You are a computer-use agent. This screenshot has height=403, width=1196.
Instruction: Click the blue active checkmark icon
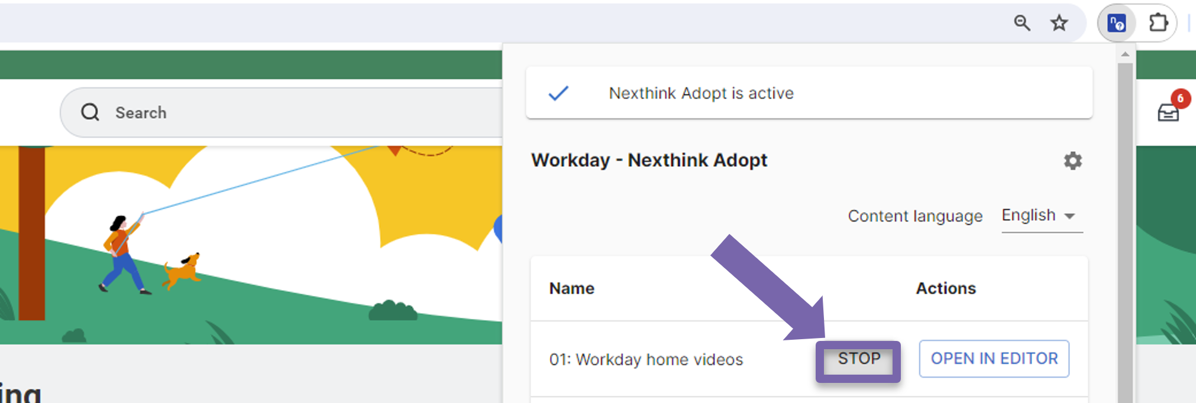tap(558, 93)
